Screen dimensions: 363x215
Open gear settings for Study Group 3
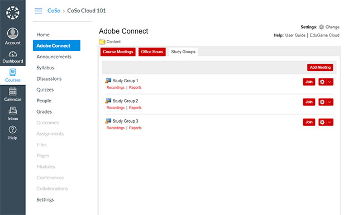tap(322, 122)
